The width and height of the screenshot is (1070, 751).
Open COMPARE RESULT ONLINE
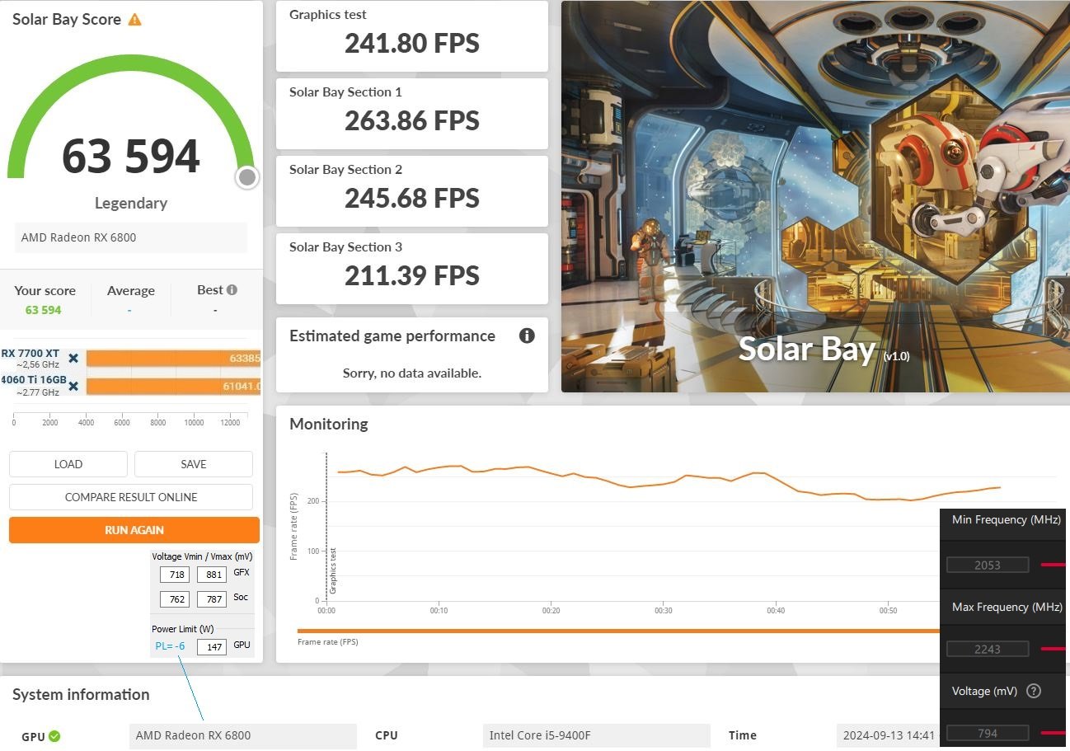131,497
